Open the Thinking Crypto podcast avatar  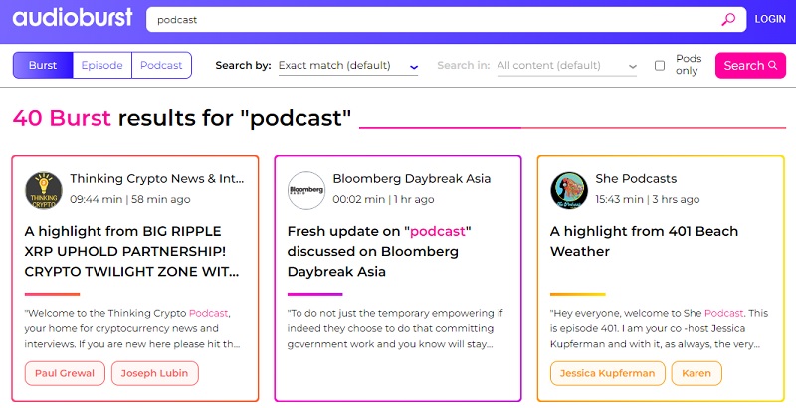click(x=44, y=190)
